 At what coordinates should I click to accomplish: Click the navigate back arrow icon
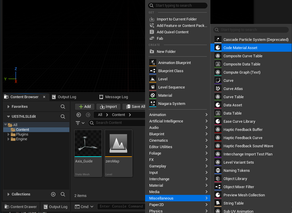point(79,115)
